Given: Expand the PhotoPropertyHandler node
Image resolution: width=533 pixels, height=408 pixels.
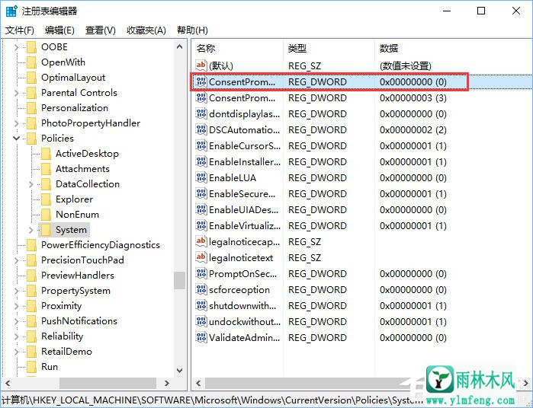Looking at the screenshot, I should (x=16, y=123).
